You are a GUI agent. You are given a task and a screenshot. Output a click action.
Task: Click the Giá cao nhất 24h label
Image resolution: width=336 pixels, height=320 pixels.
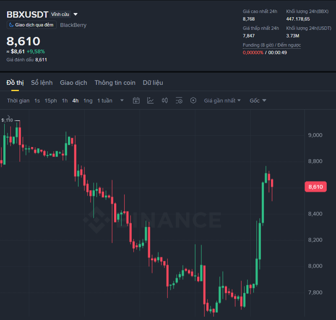coord(260,12)
